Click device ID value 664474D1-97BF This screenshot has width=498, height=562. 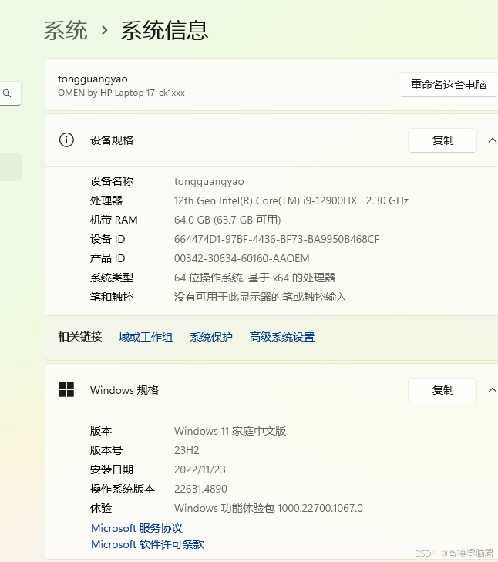pyautogui.click(x=277, y=239)
